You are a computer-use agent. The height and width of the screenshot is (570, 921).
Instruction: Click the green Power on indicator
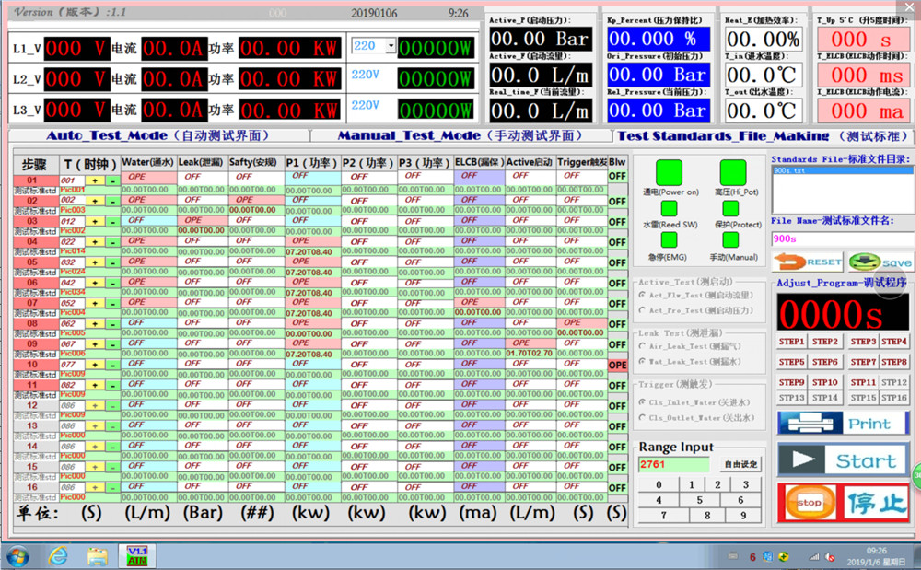pyautogui.click(x=669, y=172)
